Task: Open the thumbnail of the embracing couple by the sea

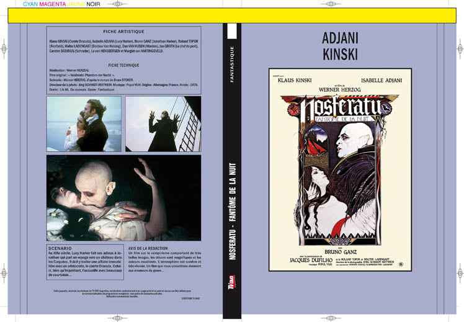Action: click(84, 123)
